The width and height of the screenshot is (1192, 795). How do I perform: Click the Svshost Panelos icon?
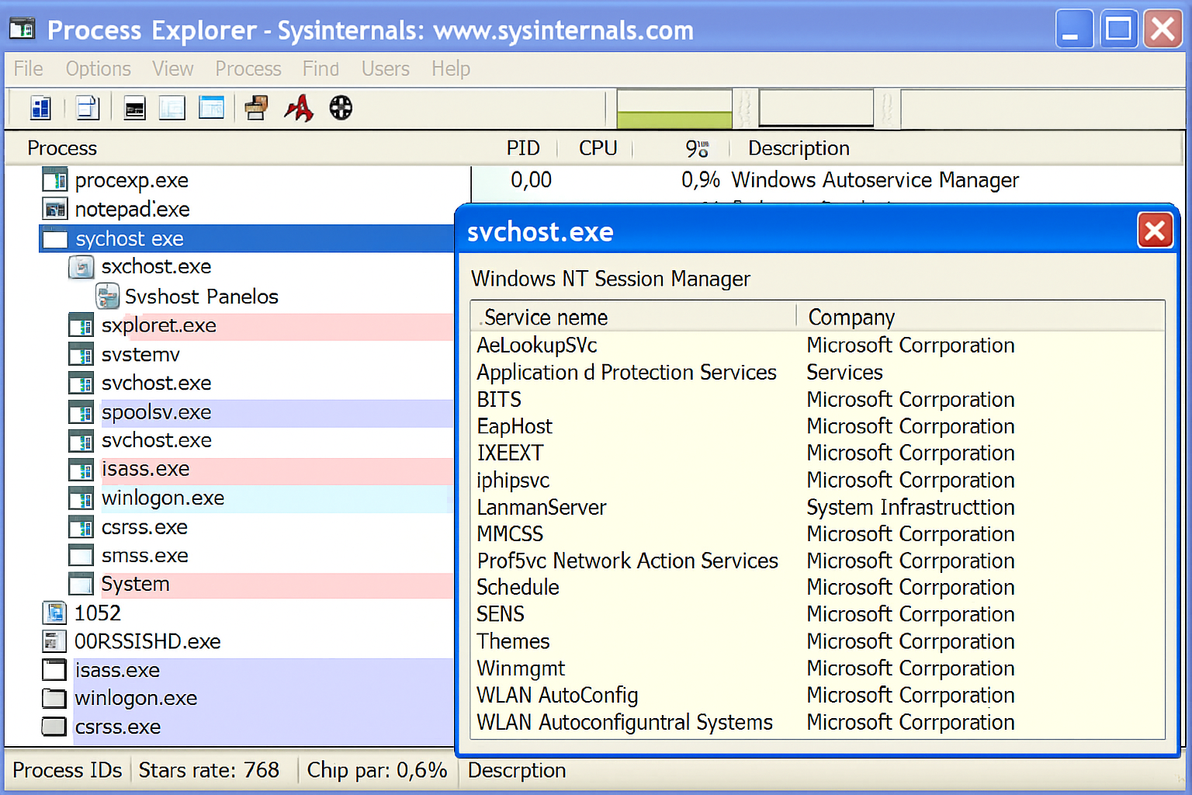click(x=108, y=296)
